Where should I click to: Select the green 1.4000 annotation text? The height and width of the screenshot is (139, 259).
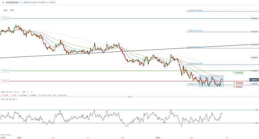point(238,73)
